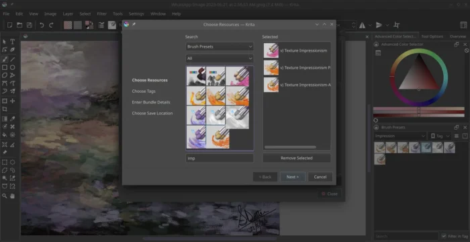Select the Multibrush tool
The image size is (470, 242).
[x=12, y=91]
